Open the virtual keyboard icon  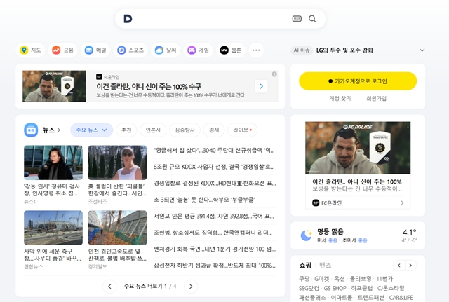click(x=297, y=19)
